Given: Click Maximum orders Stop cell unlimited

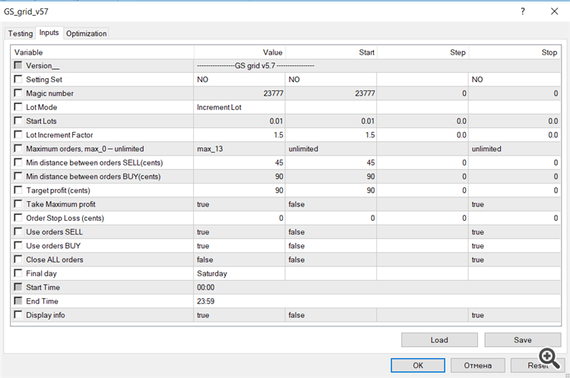Looking at the screenshot, I should coord(515,149).
